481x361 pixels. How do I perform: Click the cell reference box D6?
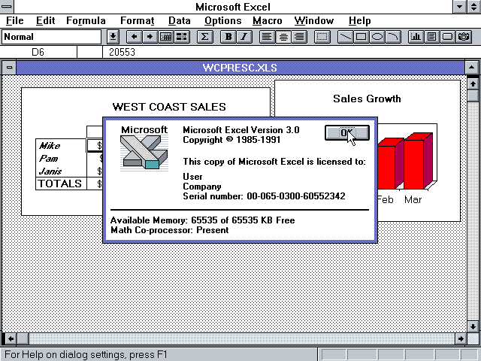(38, 52)
